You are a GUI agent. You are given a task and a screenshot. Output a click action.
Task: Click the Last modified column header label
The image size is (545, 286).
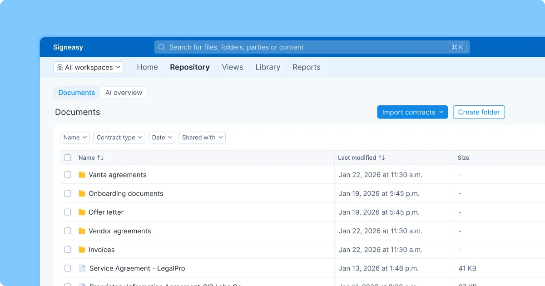357,158
